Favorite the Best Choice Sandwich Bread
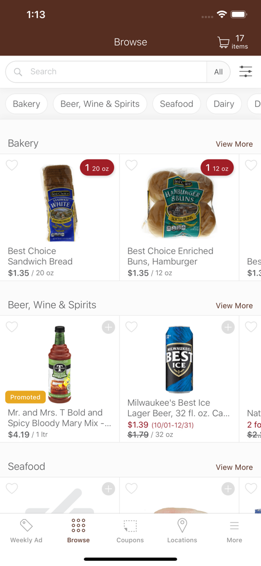 click(x=12, y=165)
